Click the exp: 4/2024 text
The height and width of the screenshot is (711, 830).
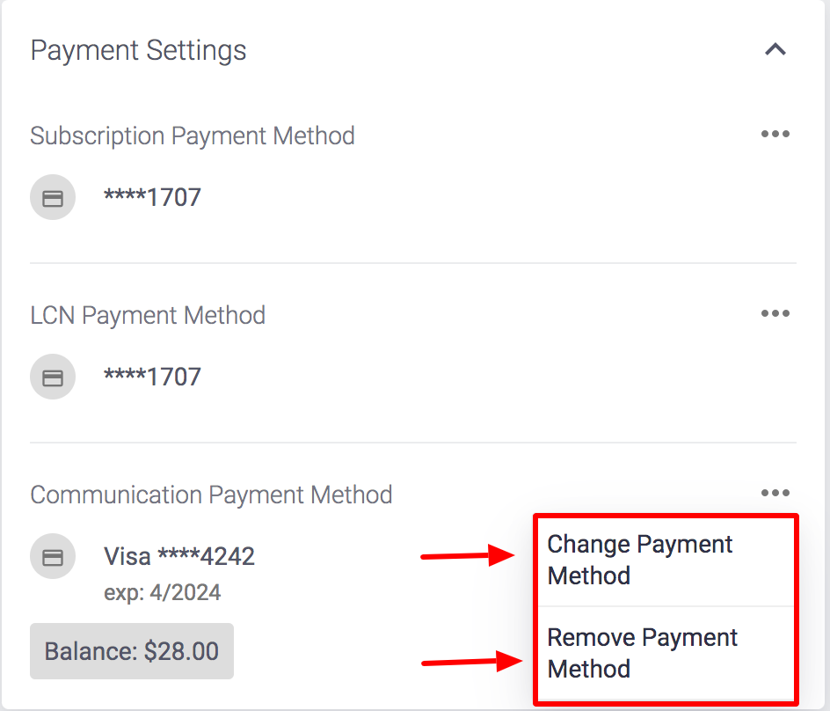(163, 593)
